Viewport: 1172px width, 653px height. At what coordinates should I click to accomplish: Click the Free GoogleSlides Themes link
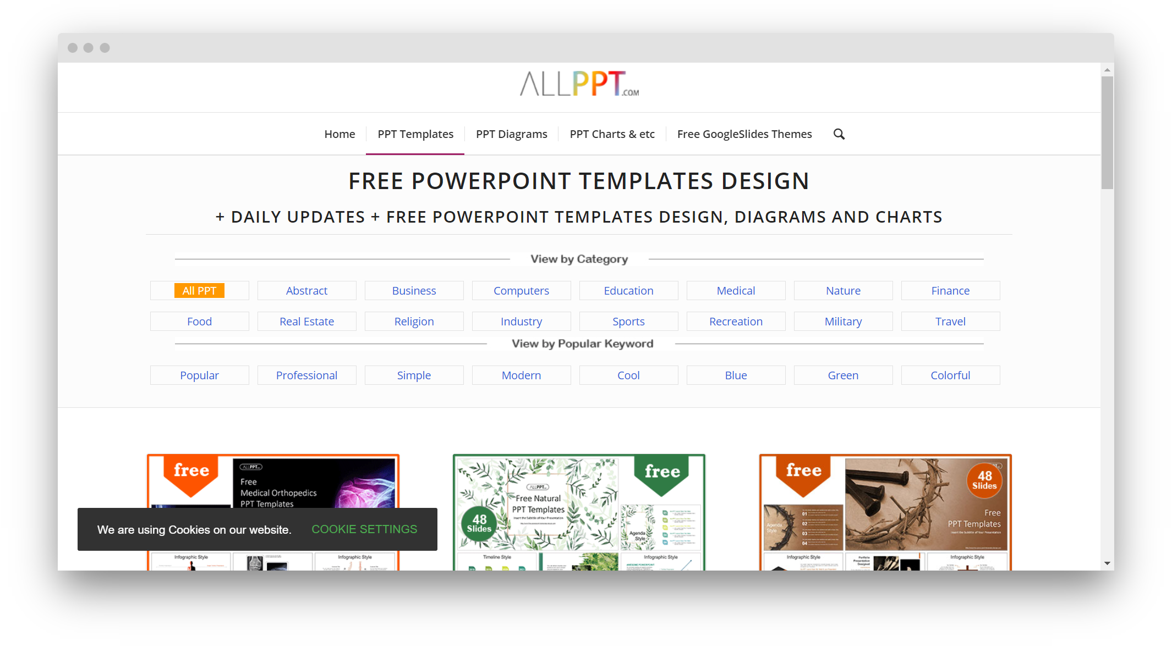click(x=744, y=134)
